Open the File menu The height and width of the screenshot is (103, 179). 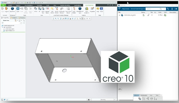3,5
